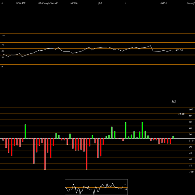The image size is (195, 195).
Task: Click the '60' label on MR axis
Action: [190, 122]
